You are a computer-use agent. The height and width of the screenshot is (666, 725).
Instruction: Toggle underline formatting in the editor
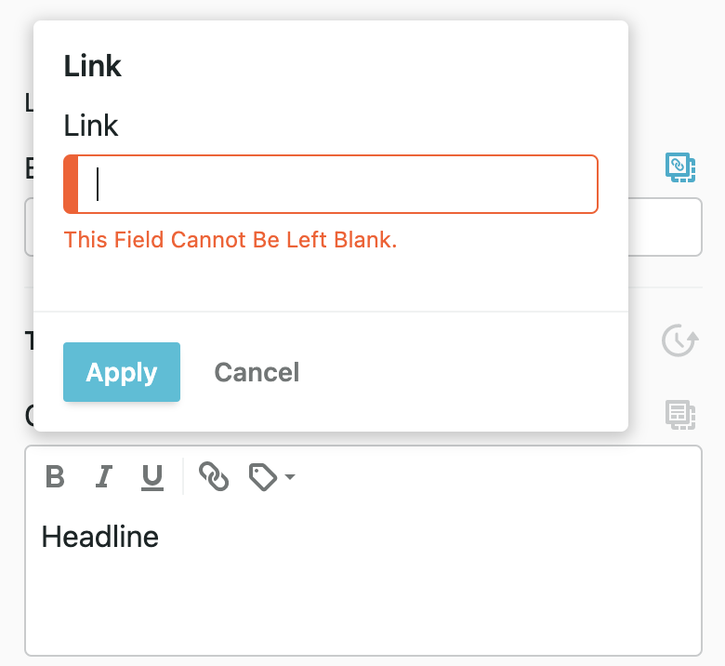tap(152, 478)
